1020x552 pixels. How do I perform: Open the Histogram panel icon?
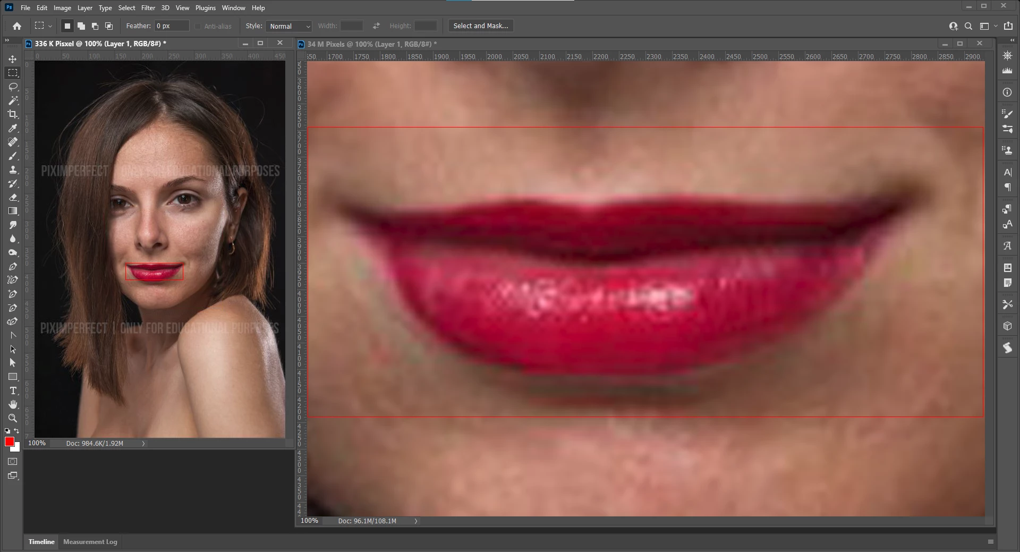tap(1007, 71)
